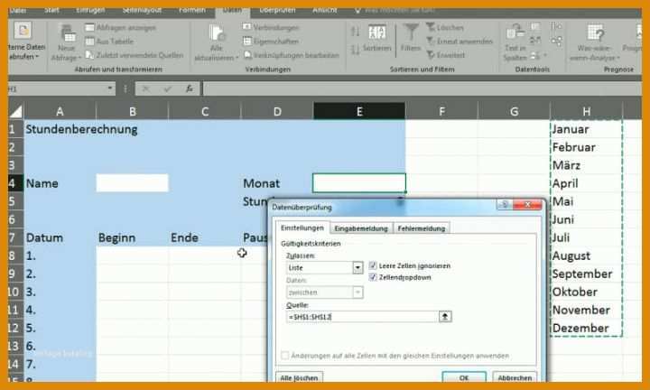The image size is (650, 390).
Task: Click the help button in Datenüberprüfung dialog
Action: click(x=505, y=204)
